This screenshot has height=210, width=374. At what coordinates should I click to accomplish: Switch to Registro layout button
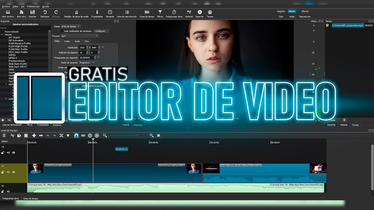coord(281,12)
